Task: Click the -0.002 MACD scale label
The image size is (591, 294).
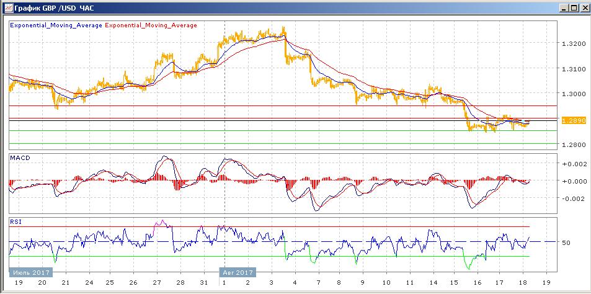Action: [x=572, y=199]
